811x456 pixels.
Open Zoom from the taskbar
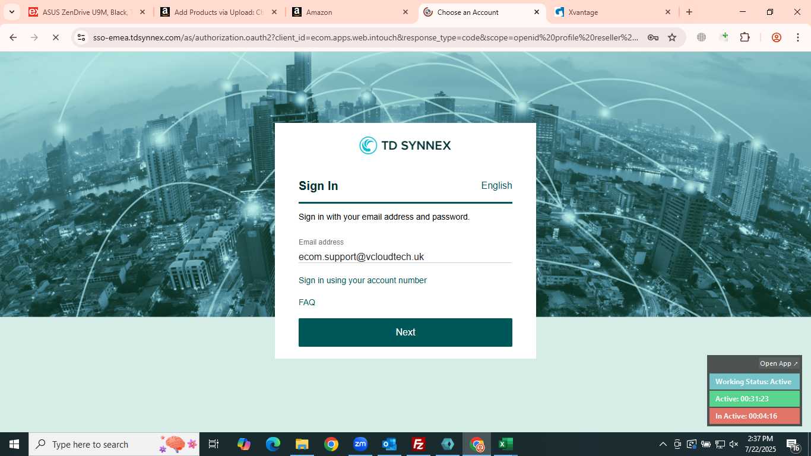[x=360, y=444]
